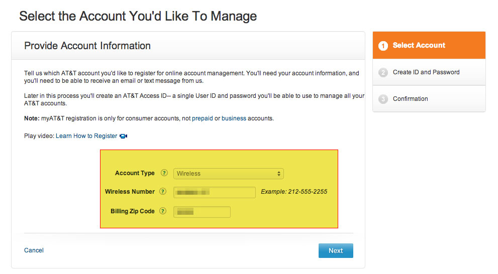Click the Wireless Number field label
498x274 pixels.
[x=130, y=192]
